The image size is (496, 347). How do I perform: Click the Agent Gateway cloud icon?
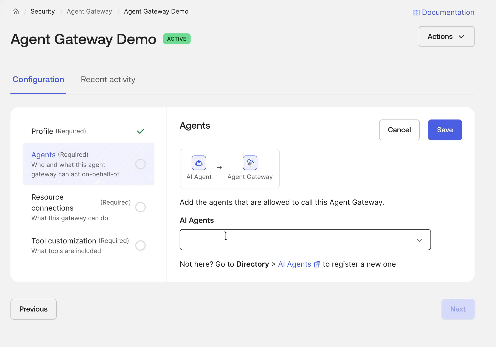click(250, 163)
